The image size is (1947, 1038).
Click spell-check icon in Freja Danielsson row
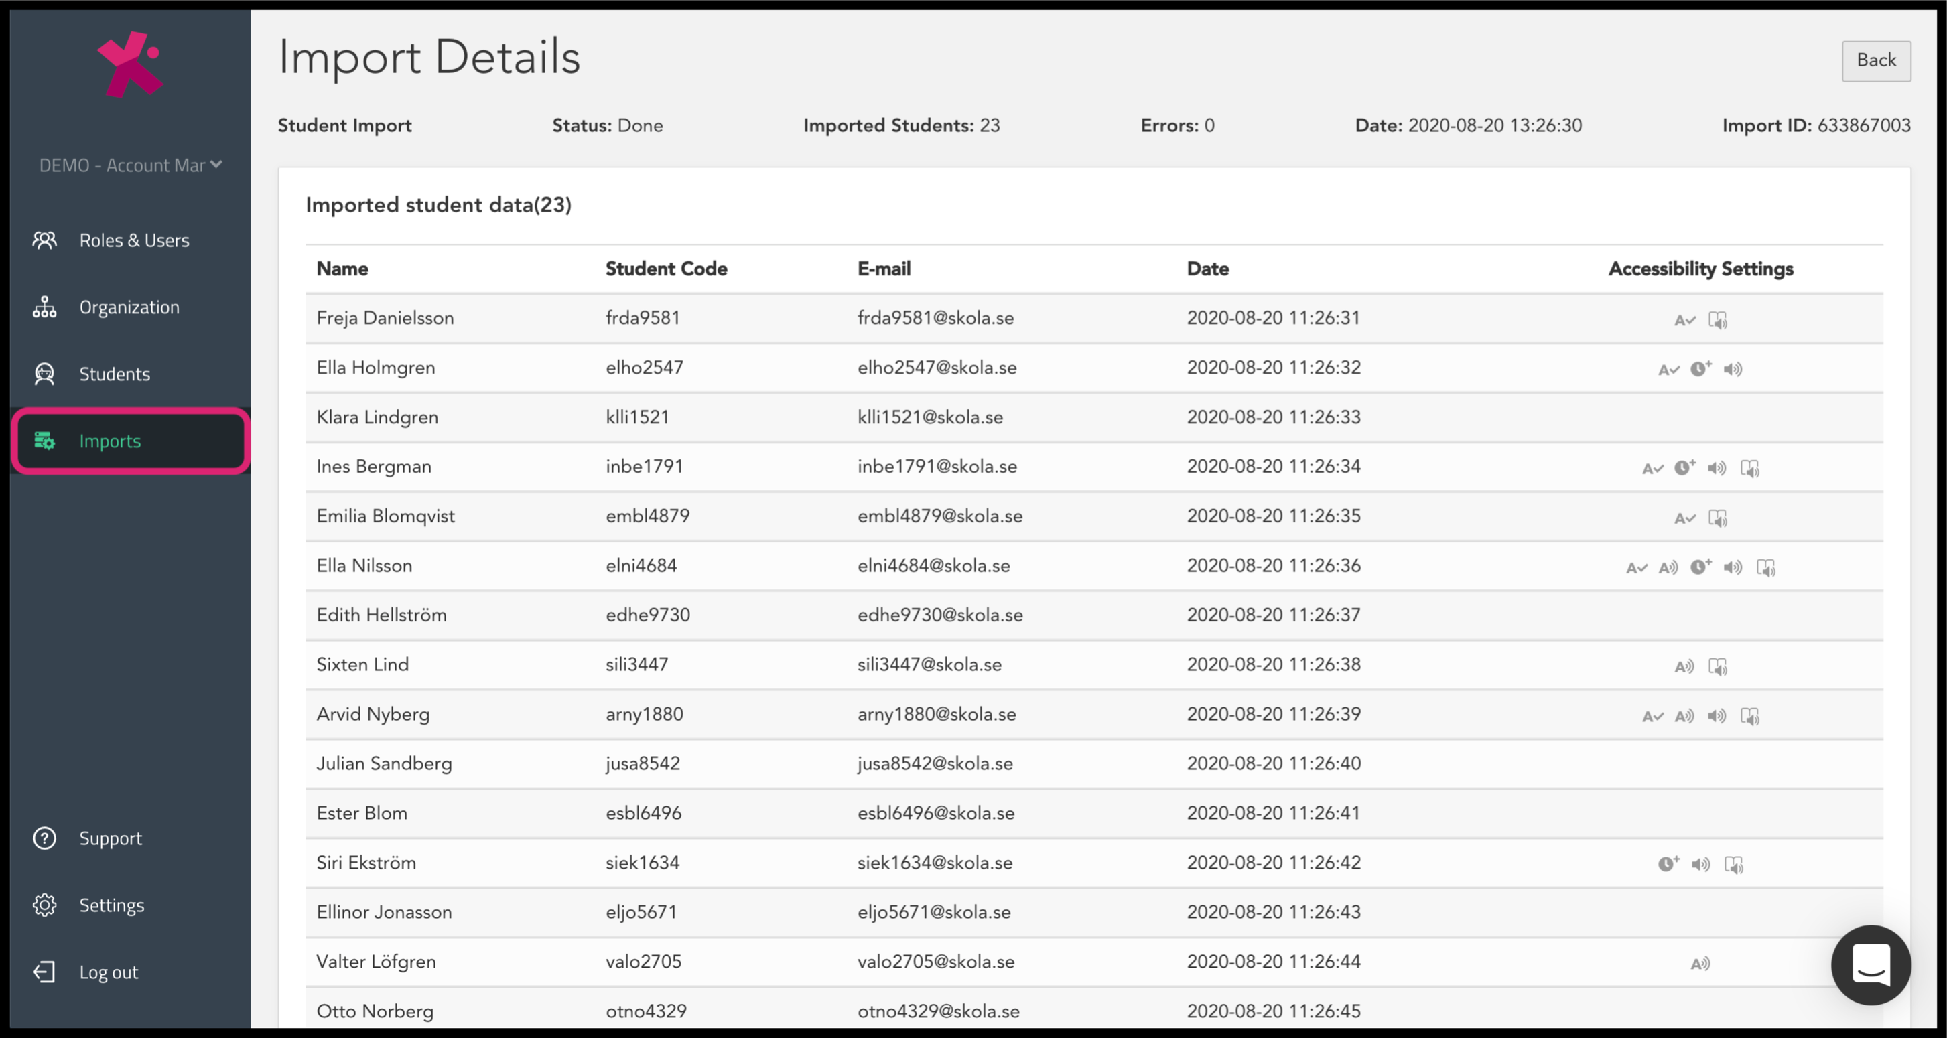coord(1685,320)
